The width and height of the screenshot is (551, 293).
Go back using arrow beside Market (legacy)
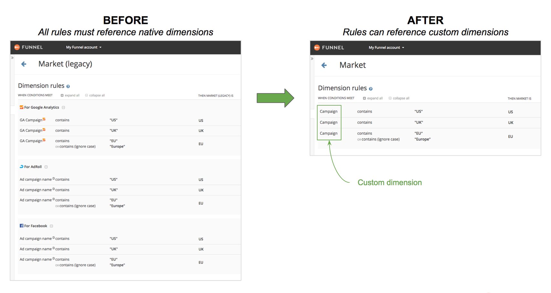24,64
